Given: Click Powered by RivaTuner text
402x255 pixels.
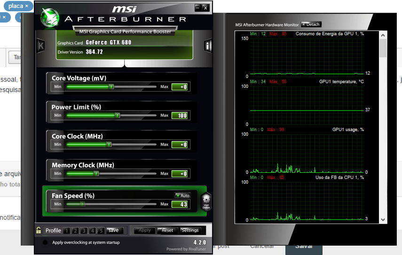Looking at the screenshot, I should click(x=186, y=249).
